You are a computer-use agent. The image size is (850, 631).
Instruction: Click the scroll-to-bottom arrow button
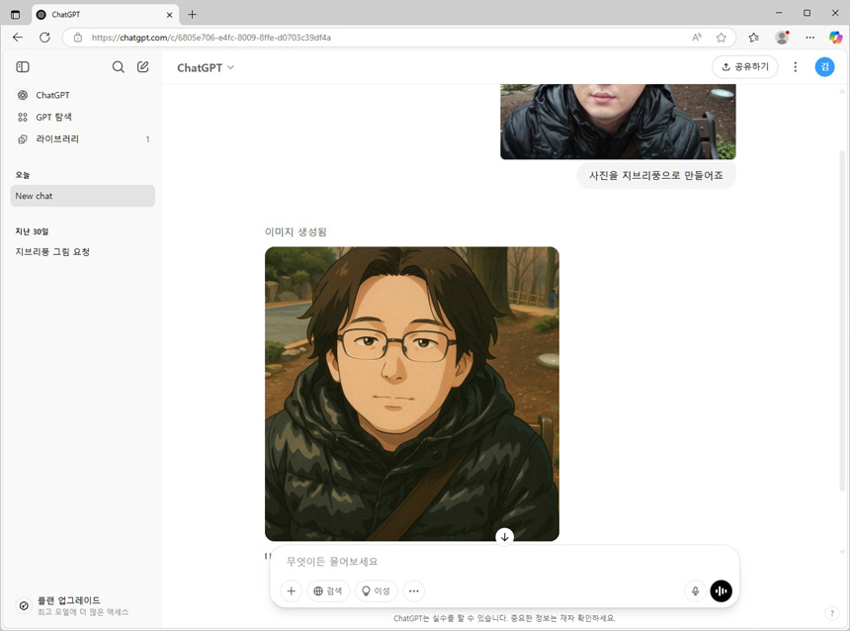[x=505, y=537]
